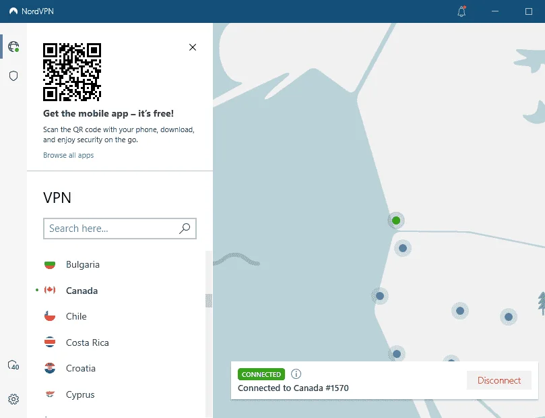The image size is (545, 418).
Task: Click the Disconnect button
Action: point(499,380)
